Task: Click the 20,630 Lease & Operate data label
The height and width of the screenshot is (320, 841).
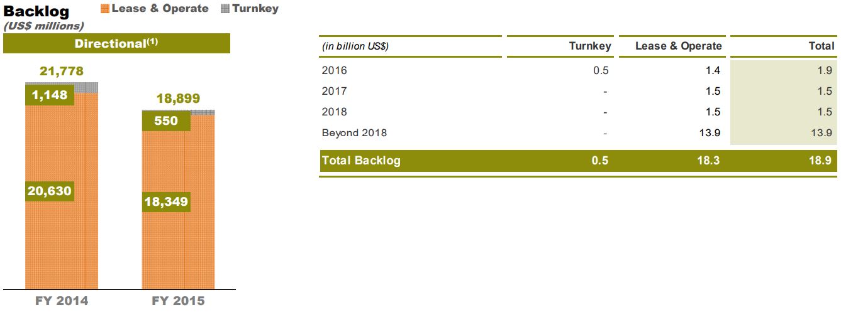Action: [50, 191]
